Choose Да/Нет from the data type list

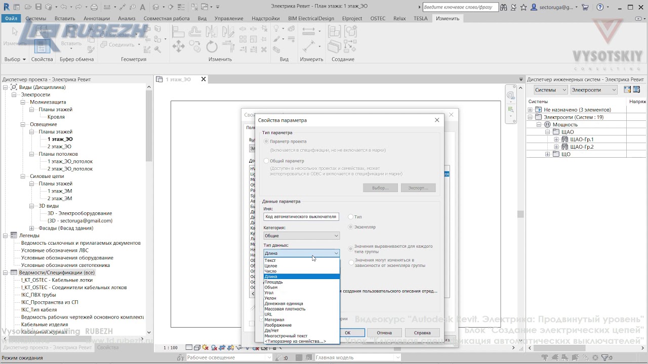(302, 331)
